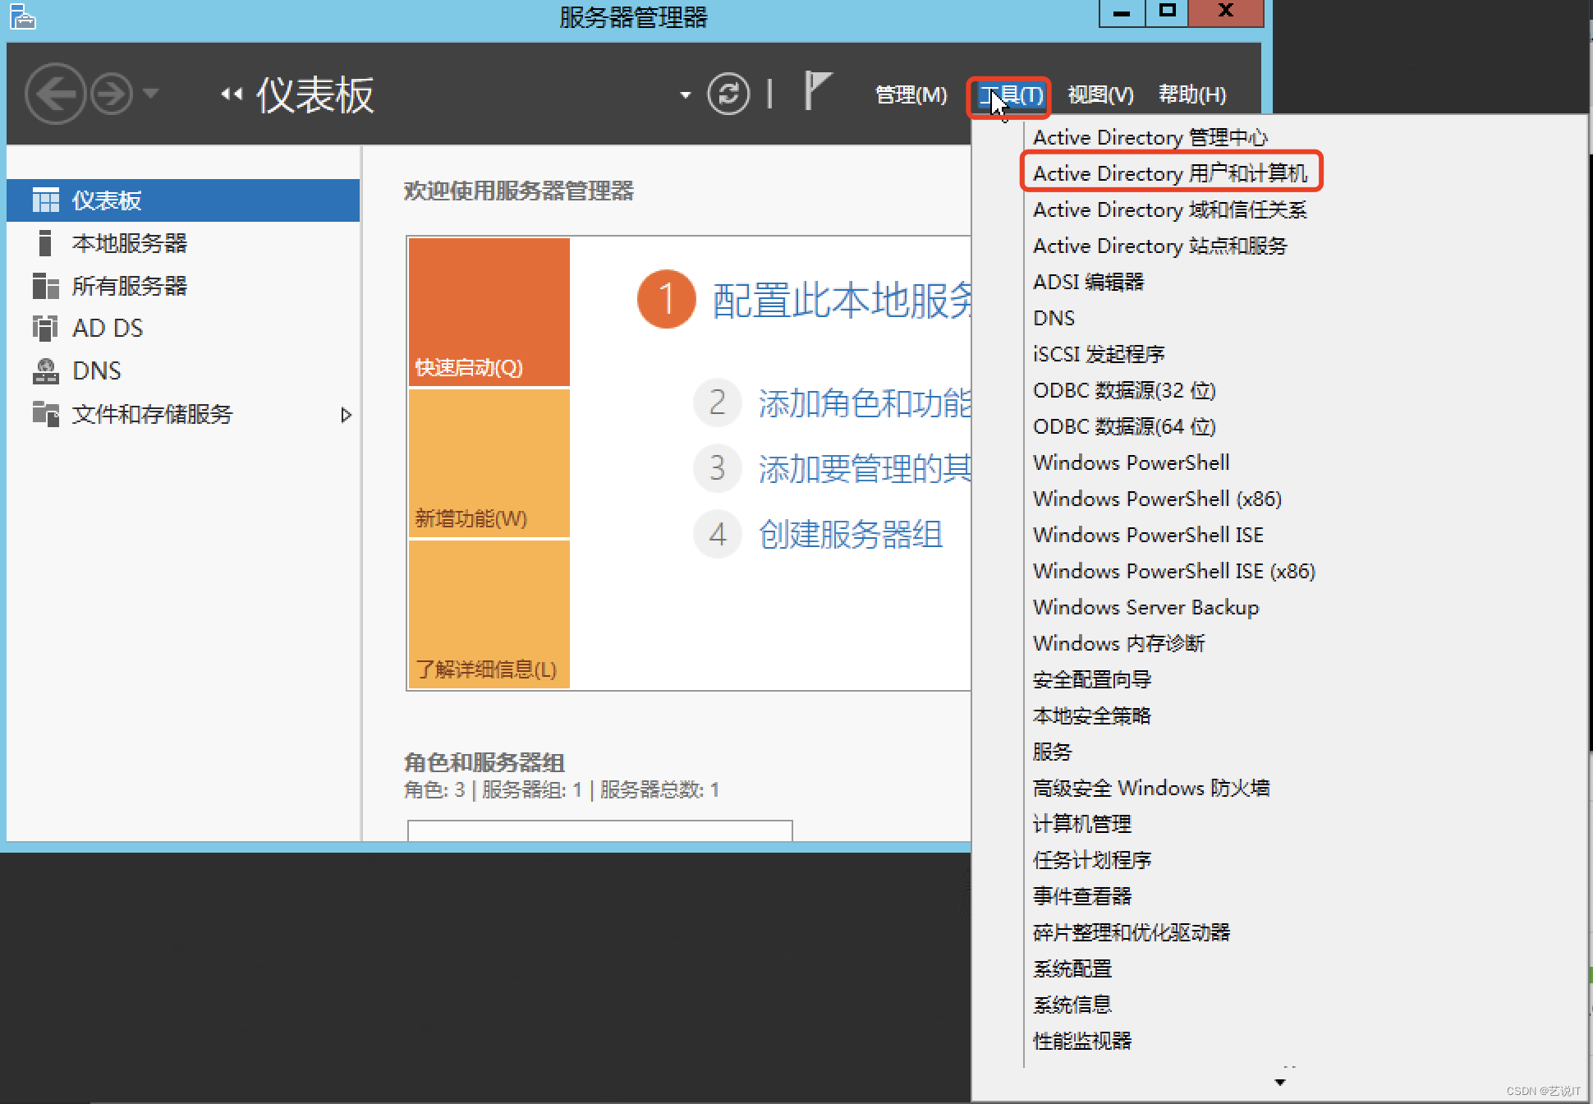Open iSCSI 发起程序 entry

[1099, 354]
